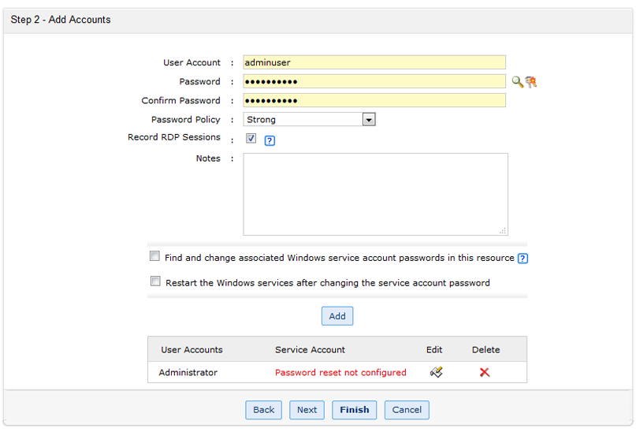Click into the Password field

tap(374, 81)
